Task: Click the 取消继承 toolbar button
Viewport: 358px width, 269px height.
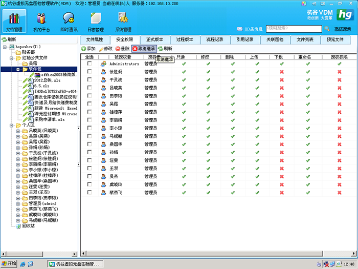Action: click(144, 49)
